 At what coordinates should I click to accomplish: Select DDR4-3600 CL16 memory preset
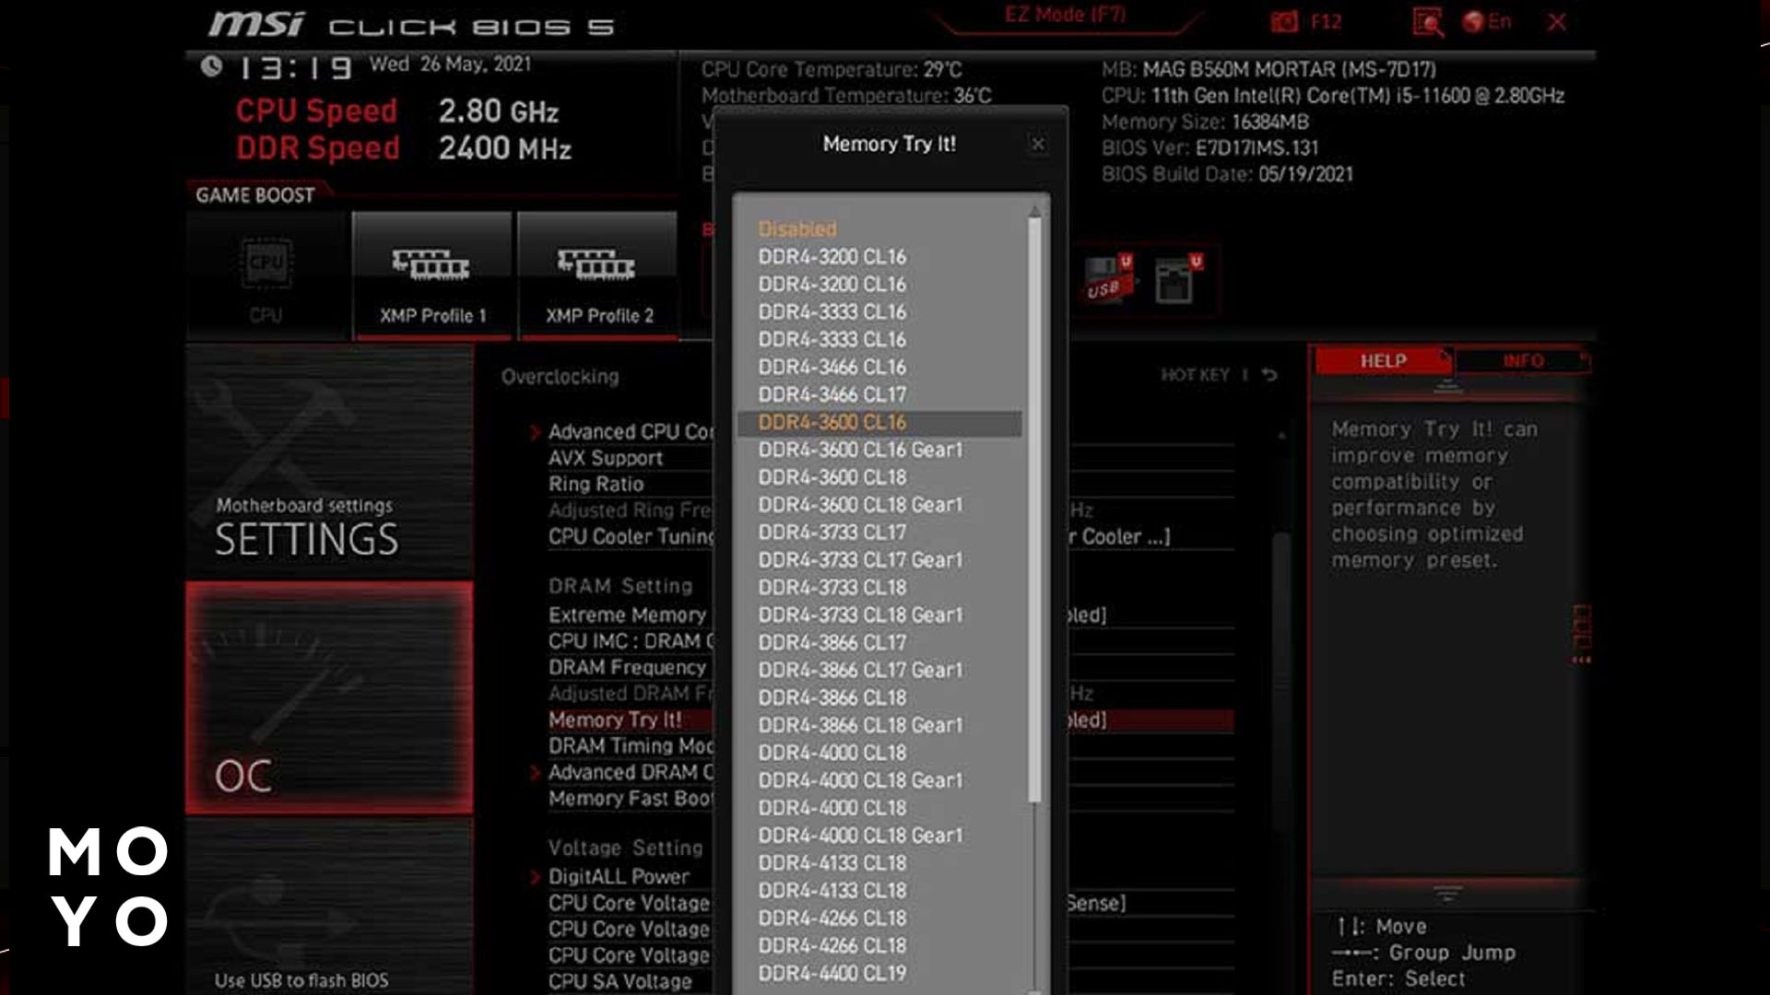(x=832, y=422)
